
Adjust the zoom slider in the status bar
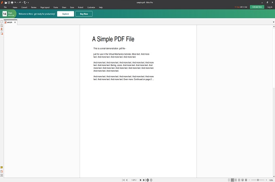[258, 180]
